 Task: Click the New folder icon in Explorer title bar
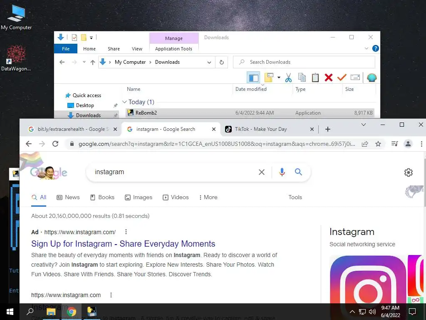84,37
